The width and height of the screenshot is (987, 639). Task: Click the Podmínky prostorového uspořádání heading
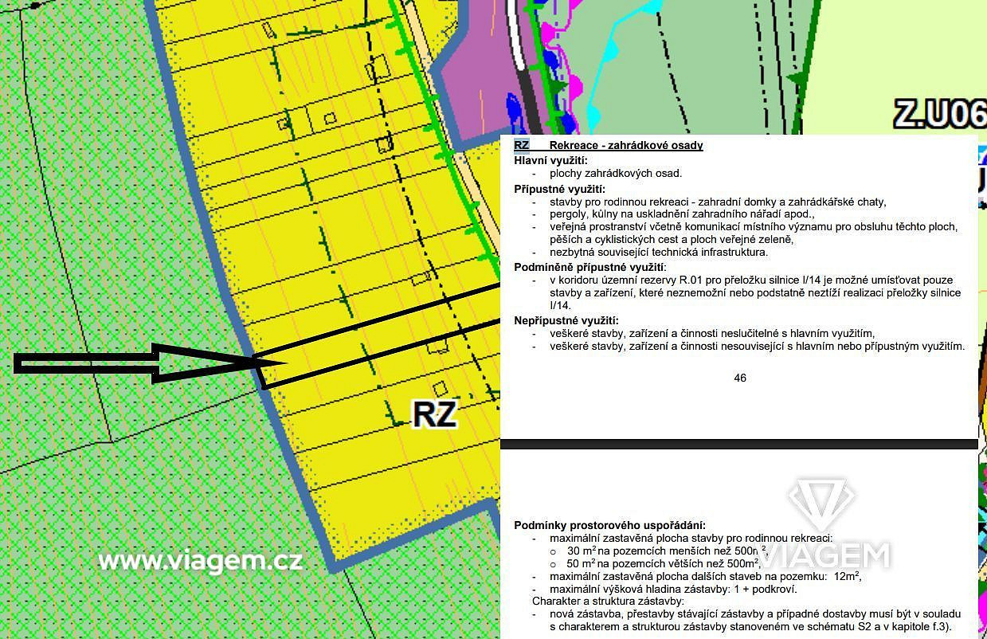pyautogui.click(x=610, y=524)
